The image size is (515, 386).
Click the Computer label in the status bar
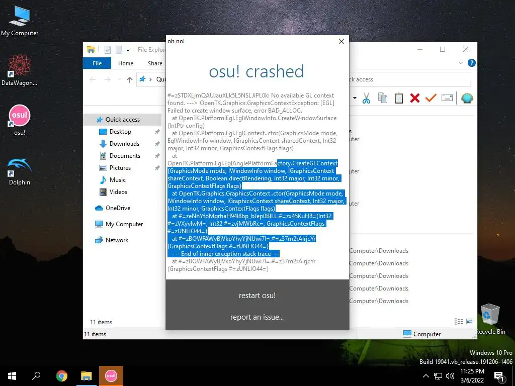coord(426,334)
